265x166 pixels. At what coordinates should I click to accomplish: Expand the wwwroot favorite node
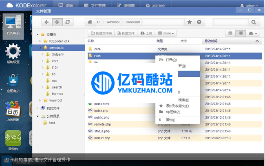pyautogui.click(x=40, y=100)
